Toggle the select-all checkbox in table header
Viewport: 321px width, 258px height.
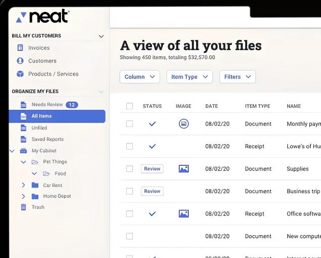point(130,106)
